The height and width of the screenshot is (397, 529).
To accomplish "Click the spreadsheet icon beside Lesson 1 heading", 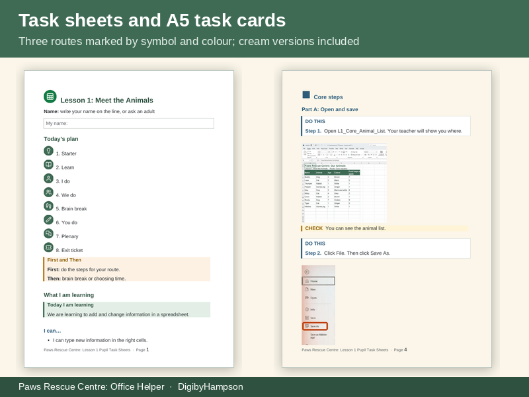I will pyautogui.click(x=50, y=97).
